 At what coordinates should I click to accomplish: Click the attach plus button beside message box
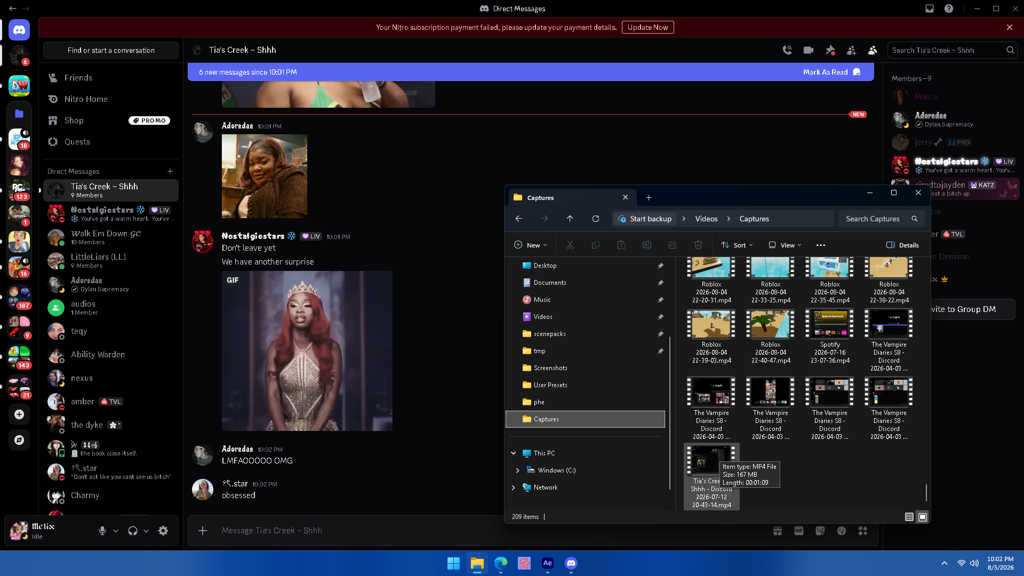coord(203,531)
